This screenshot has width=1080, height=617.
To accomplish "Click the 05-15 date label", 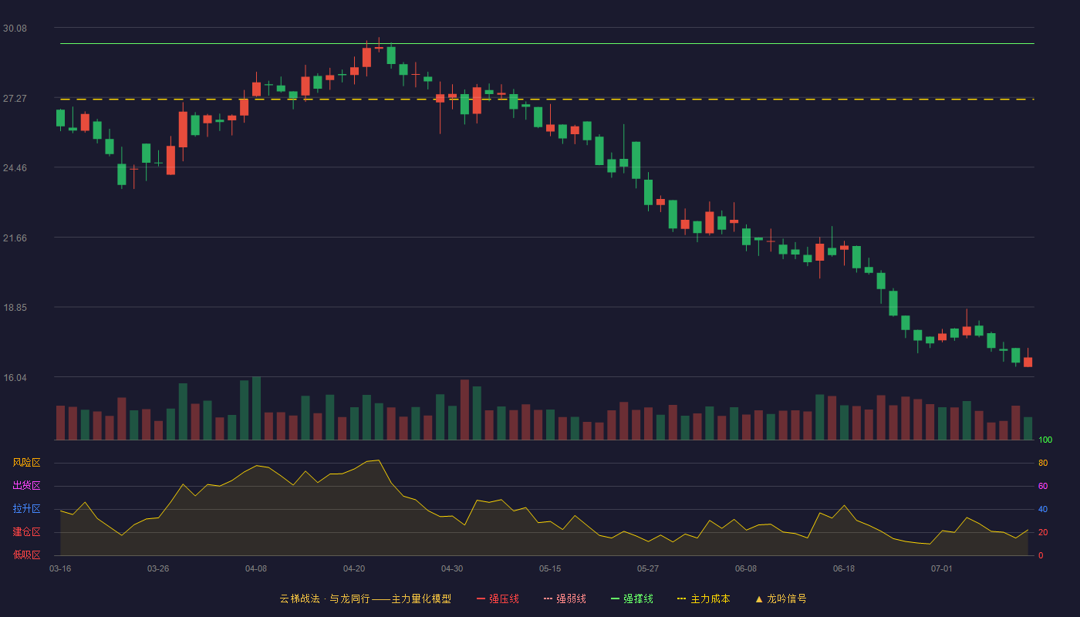I will 550,568.
